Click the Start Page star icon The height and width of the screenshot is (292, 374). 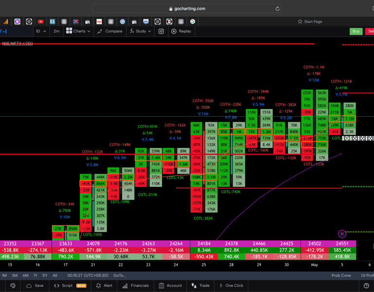pos(300,21)
